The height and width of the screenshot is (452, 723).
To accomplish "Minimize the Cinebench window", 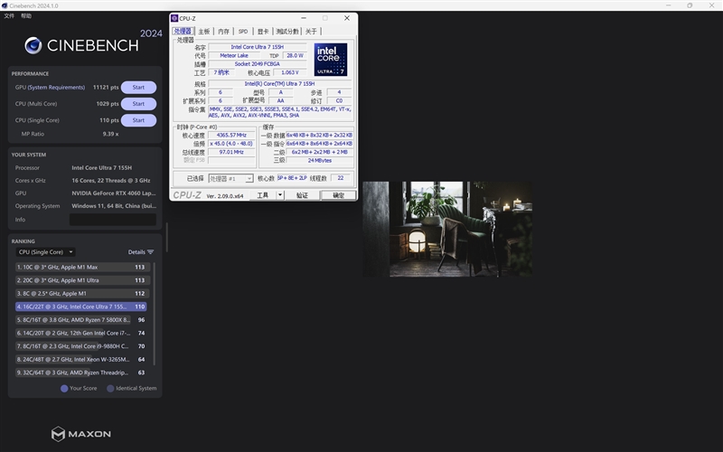I will [668, 5].
